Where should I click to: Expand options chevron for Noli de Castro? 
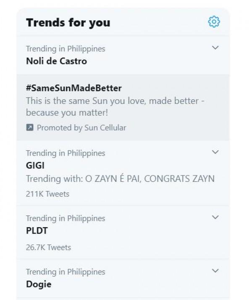tap(215, 48)
